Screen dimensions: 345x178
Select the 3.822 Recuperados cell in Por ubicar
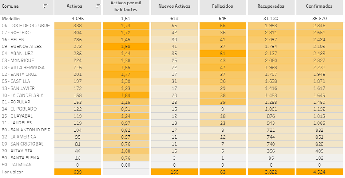click(271, 172)
